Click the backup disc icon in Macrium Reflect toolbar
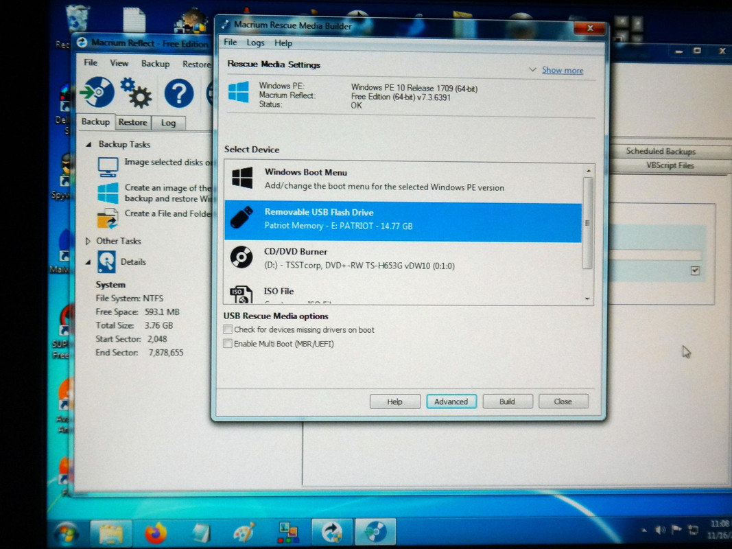 tap(97, 92)
